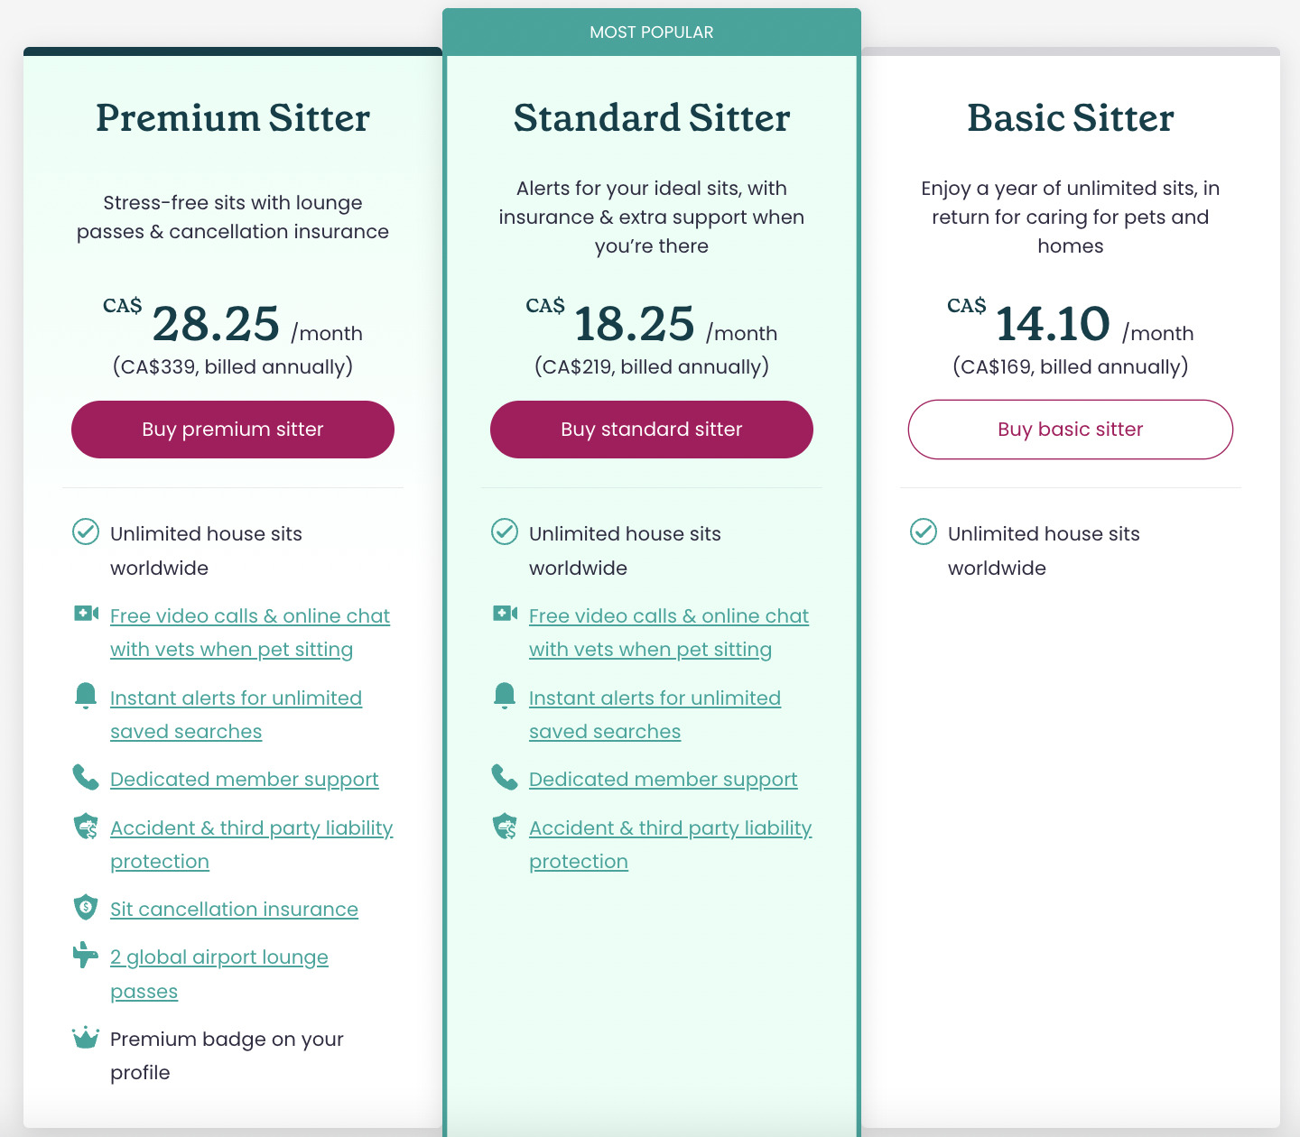Click the airplane lounge passes icon
Viewport: 1300px width, 1137px height.
point(86,955)
